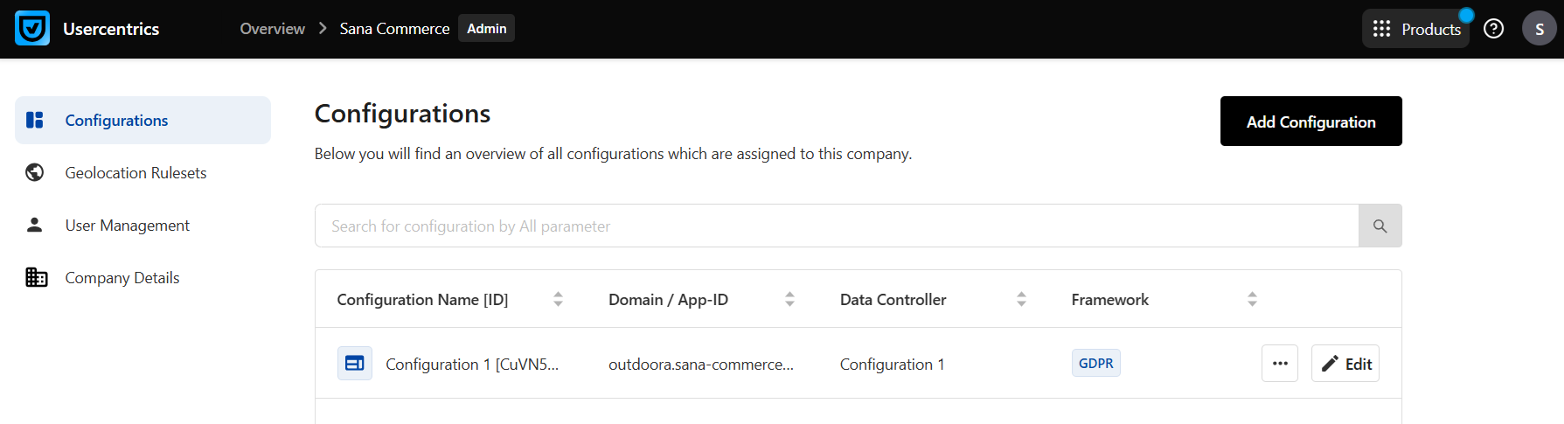The height and width of the screenshot is (424, 1564).
Task: Sort by Domain / App-ID column arrows
Action: tap(789, 300)
